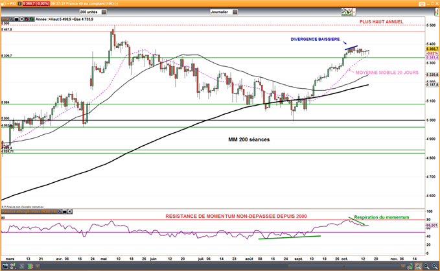
Task: Click the last magnifier icon at bottom right
Action: pos(435,266)
